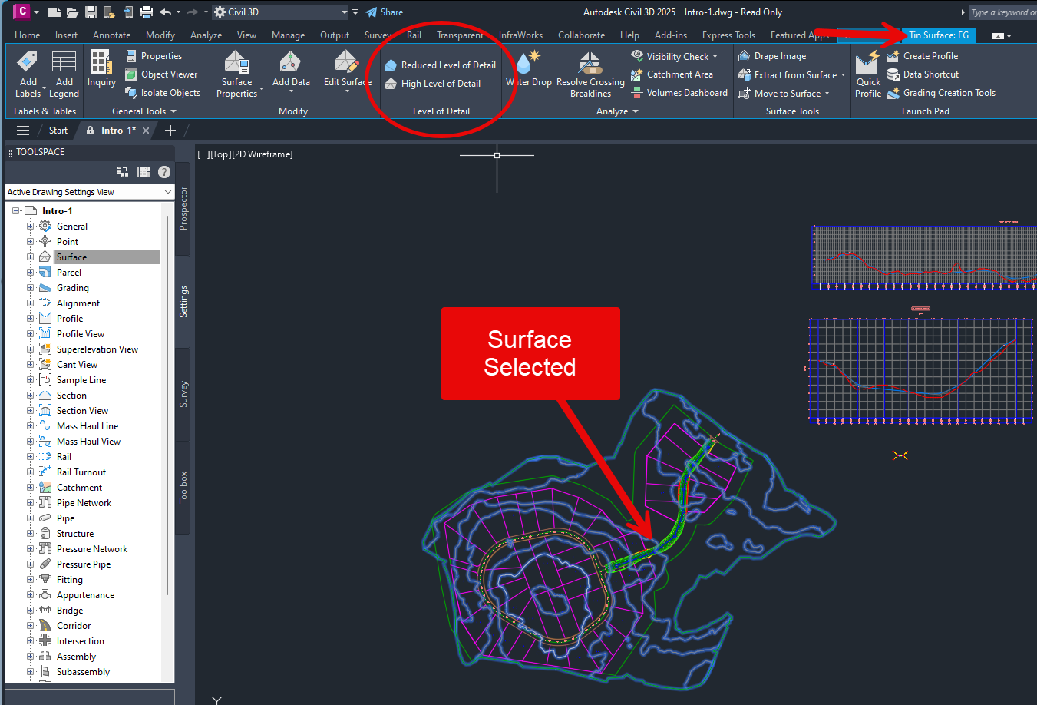Viewport: 1037px width, 705px height.
Task: Switch to the Start file tab
Action: (58, 131)
